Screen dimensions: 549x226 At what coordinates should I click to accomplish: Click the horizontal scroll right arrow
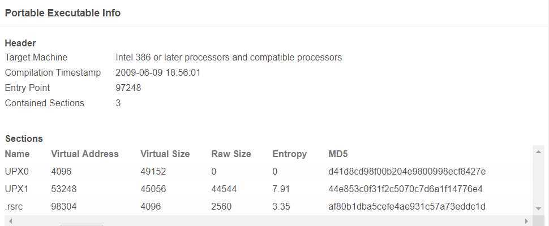(x=526, y=221)
